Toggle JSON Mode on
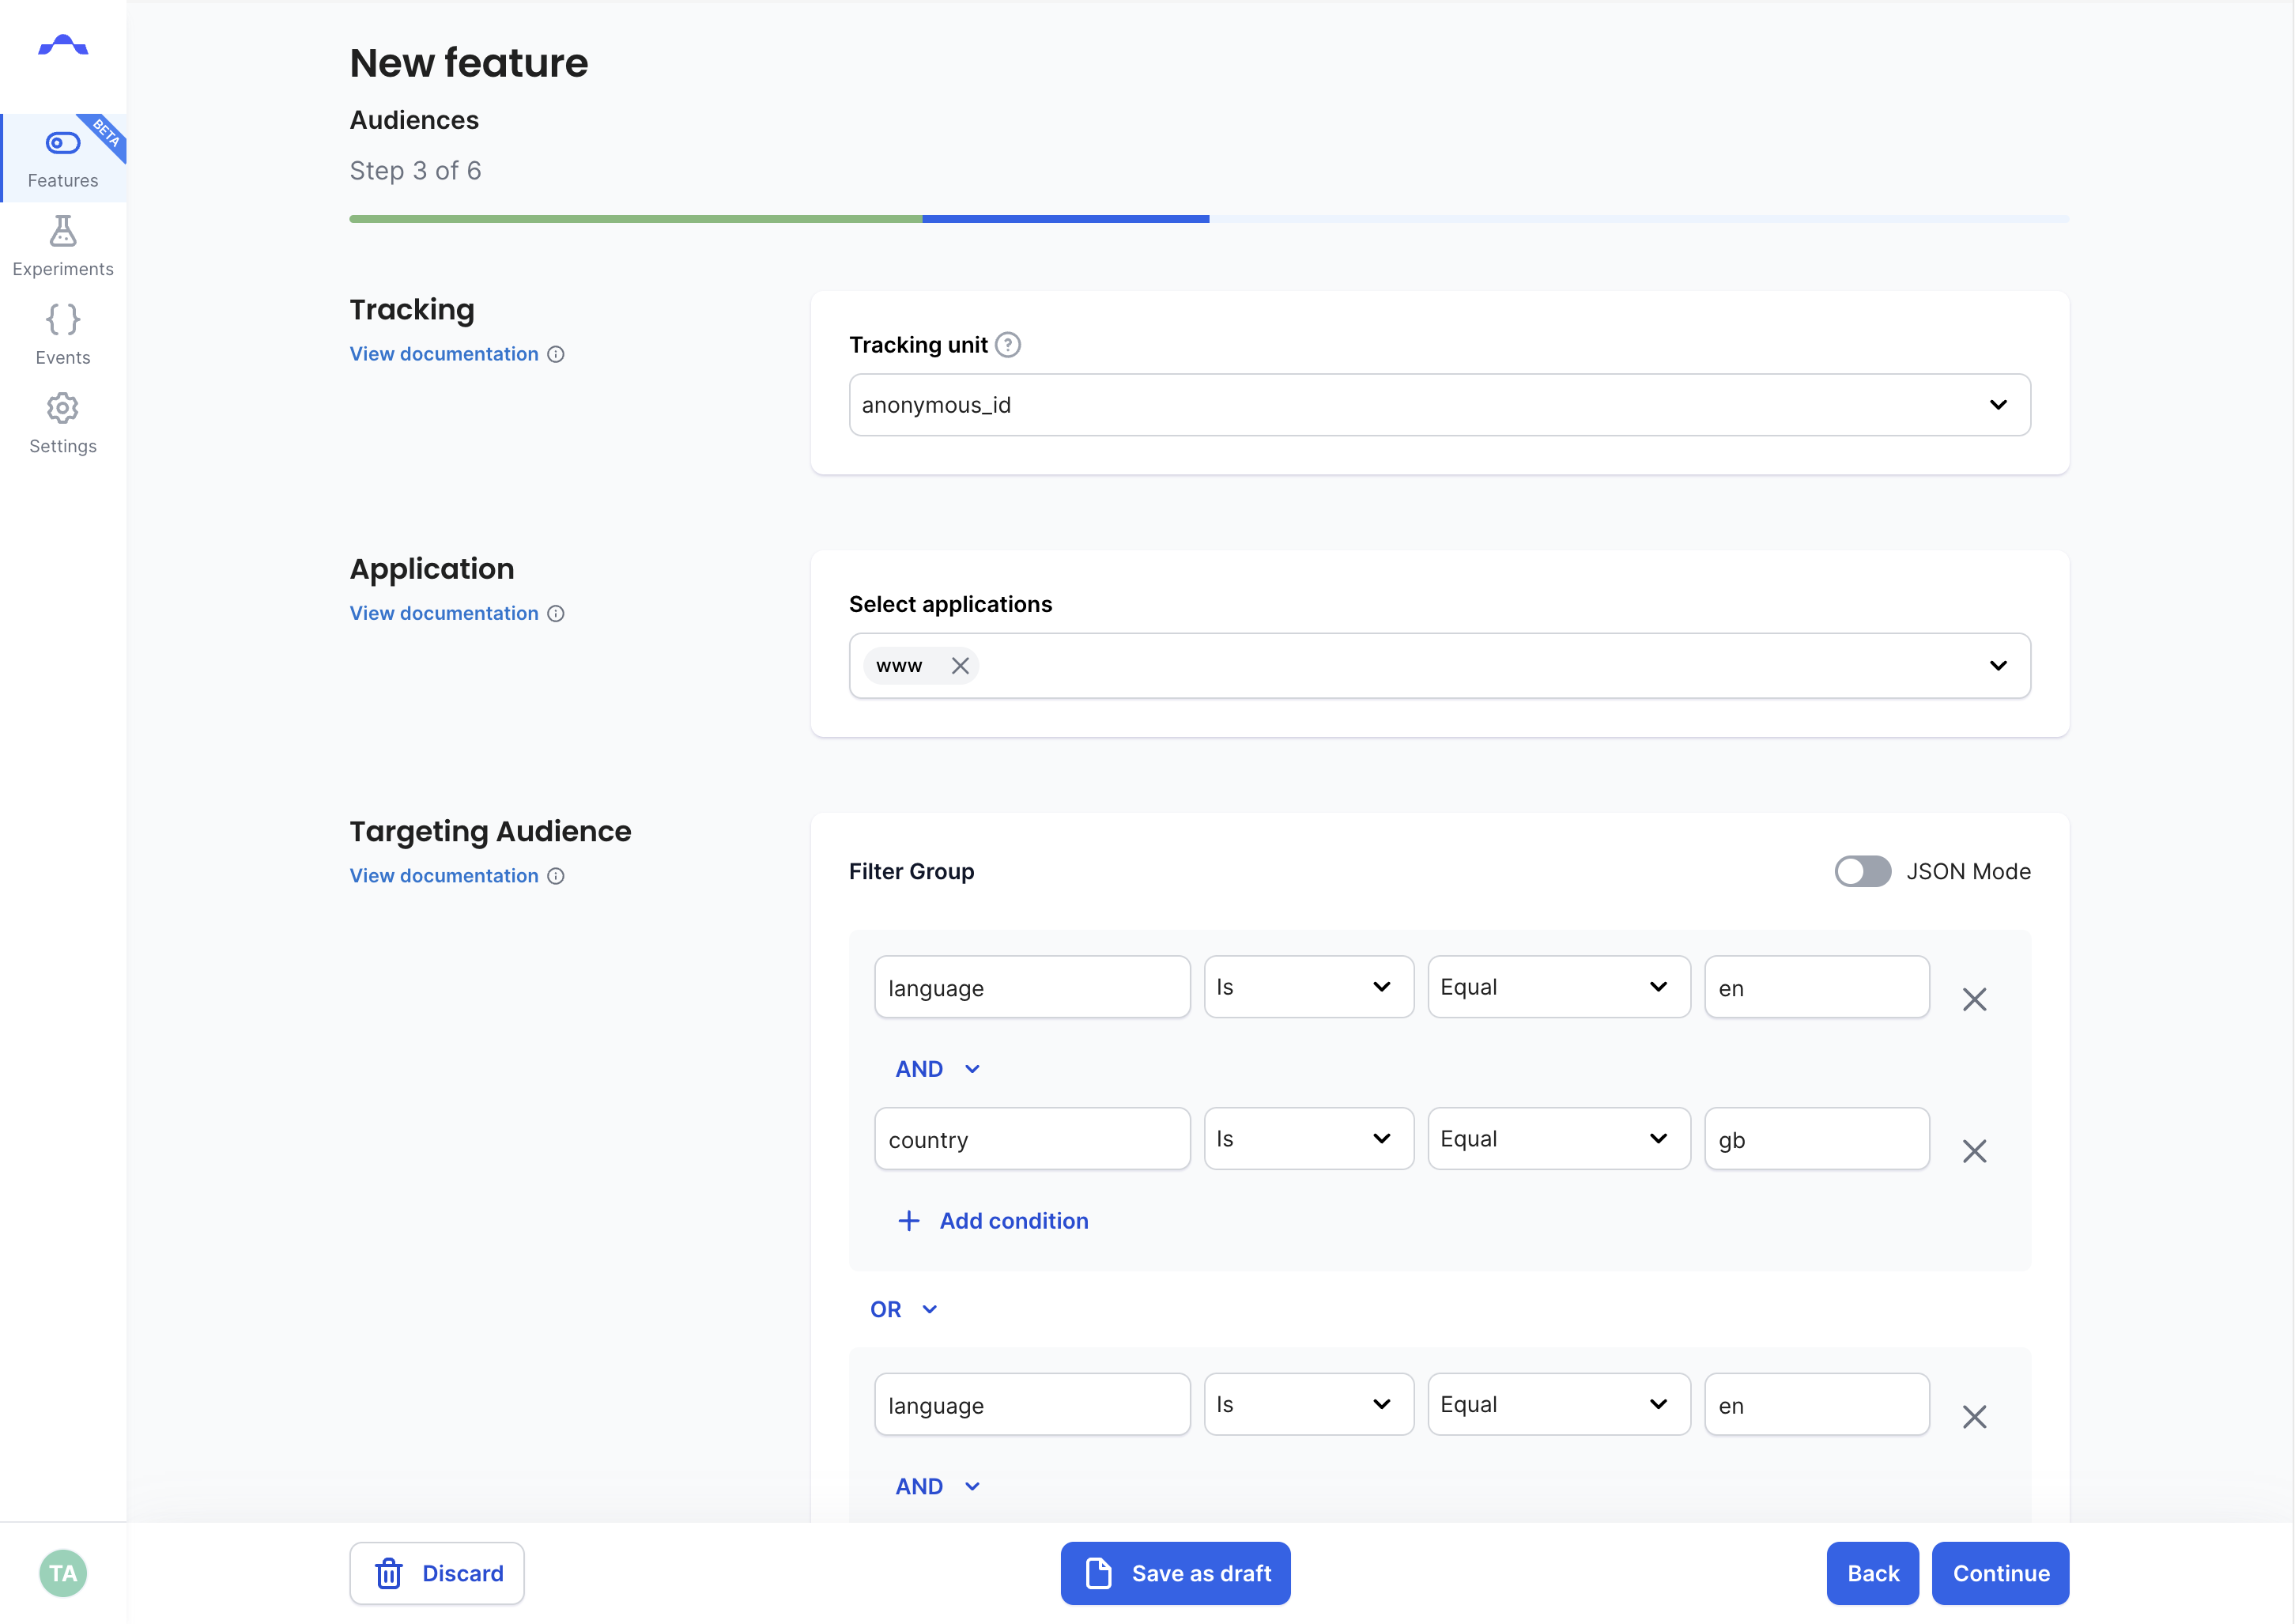Viewport: 2295px width, 1624px height. point(1862,871)
